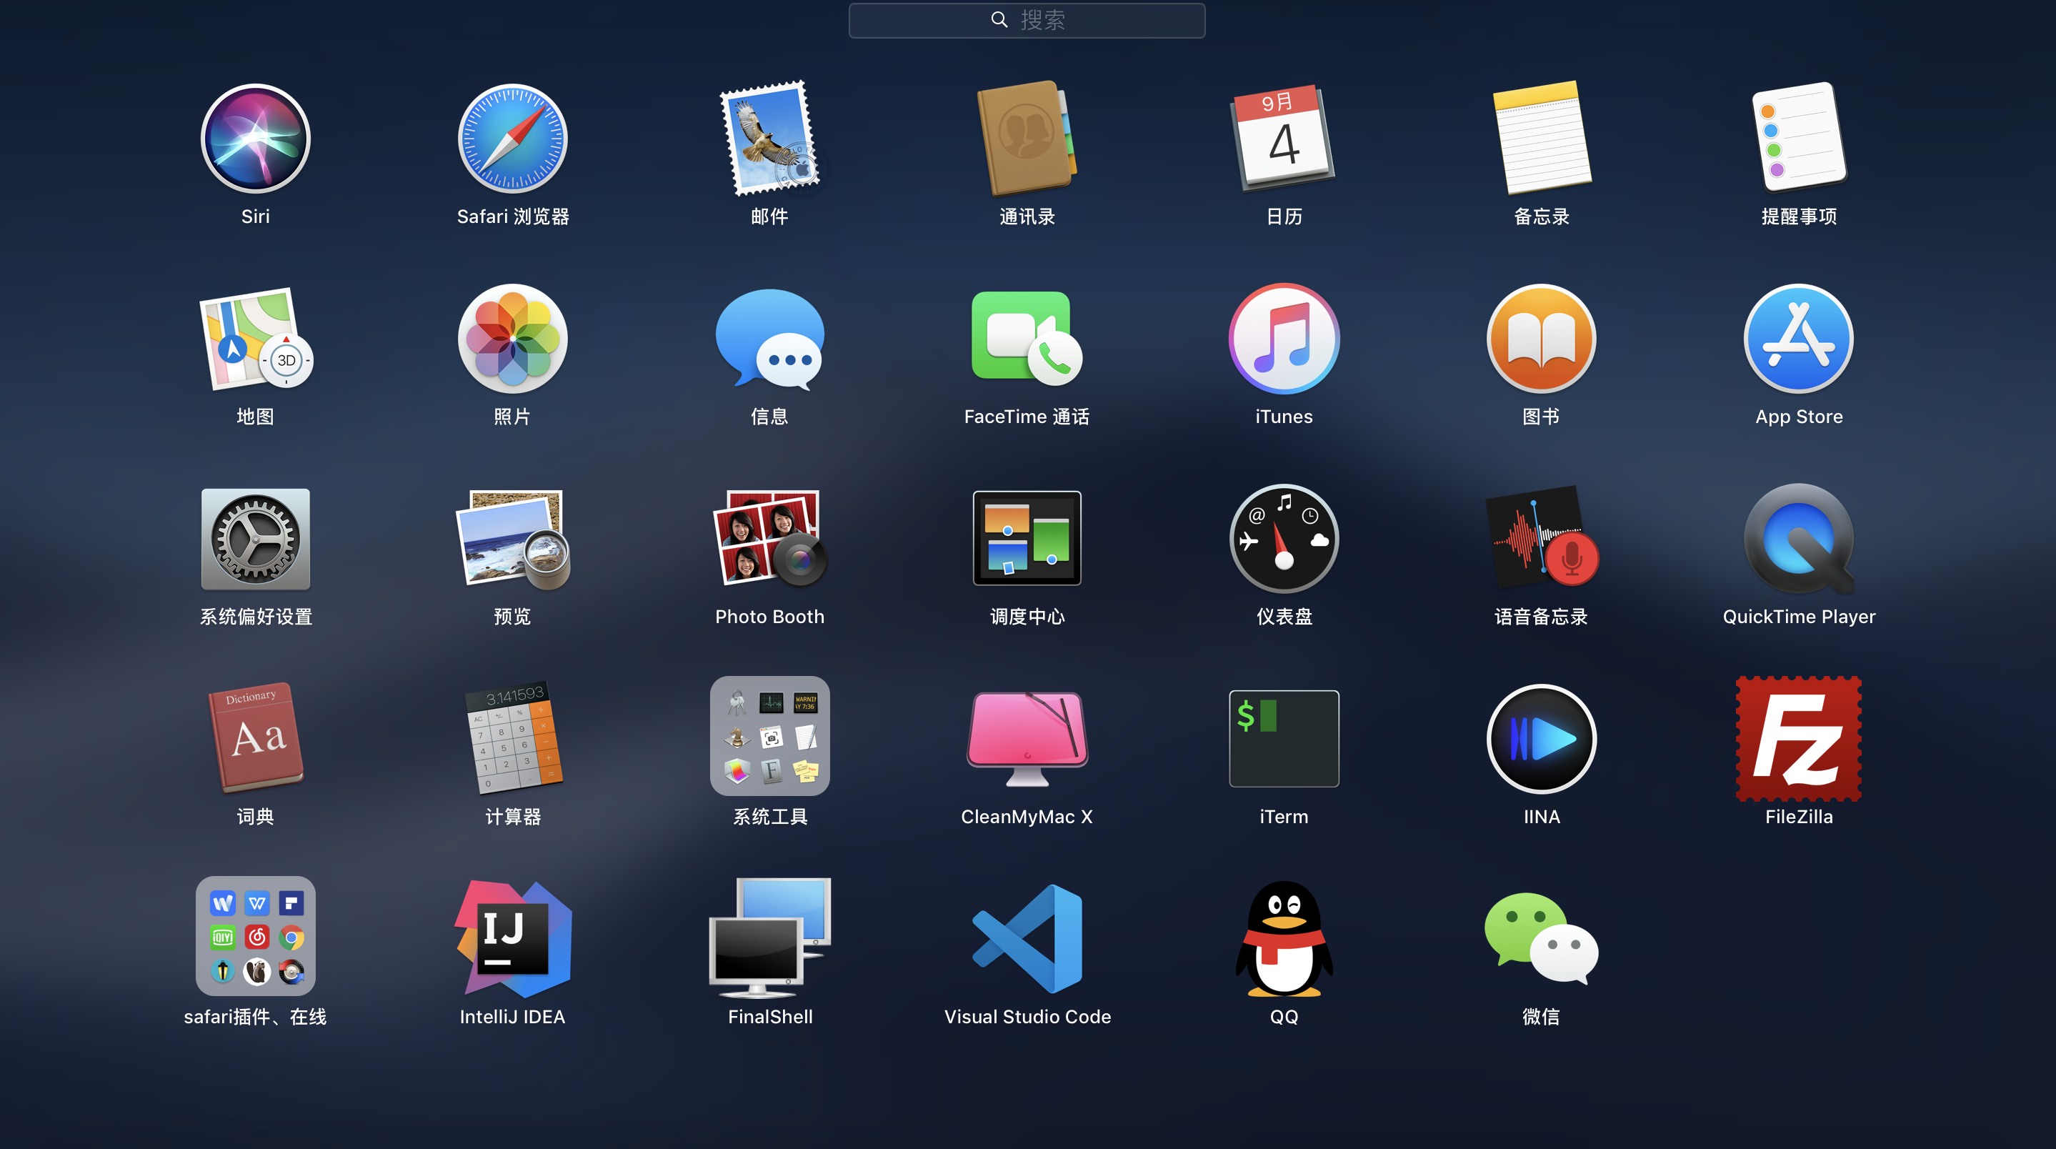Expand the 系统工具 folder
2056x1149 pixels.
pos(769,736)
